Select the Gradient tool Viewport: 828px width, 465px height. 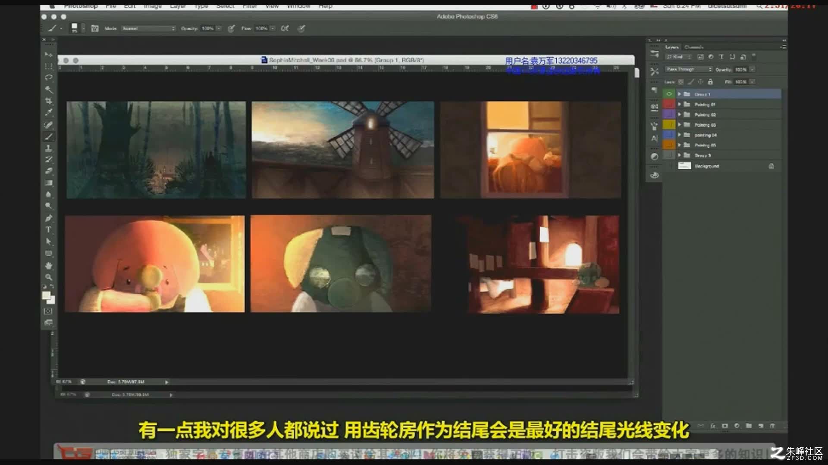[x=48, y=183]
